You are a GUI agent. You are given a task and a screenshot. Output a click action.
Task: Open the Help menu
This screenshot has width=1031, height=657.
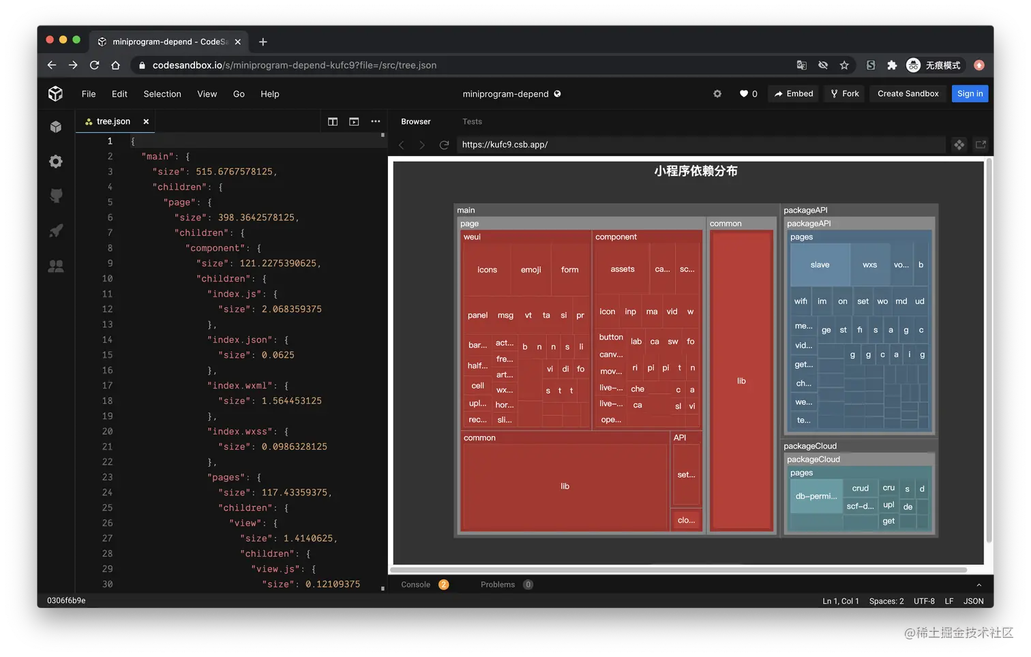point(270,94)
